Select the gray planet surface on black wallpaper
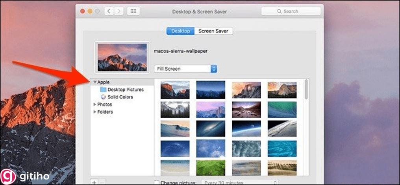Image resolution: width=400 pixels, height=185 pixels. (282, 128)
